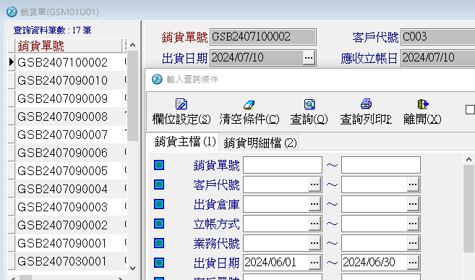Image resolution: width=475 pixels, height=280 pixels.
Task: Click 出貨日期 end field showing 2024/06/30
Action: click(375, 263)
